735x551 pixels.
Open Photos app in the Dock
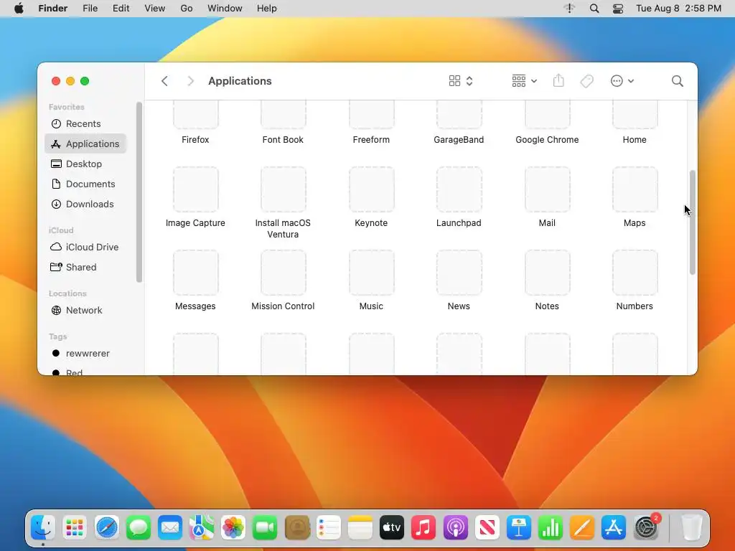pos(233,527)
